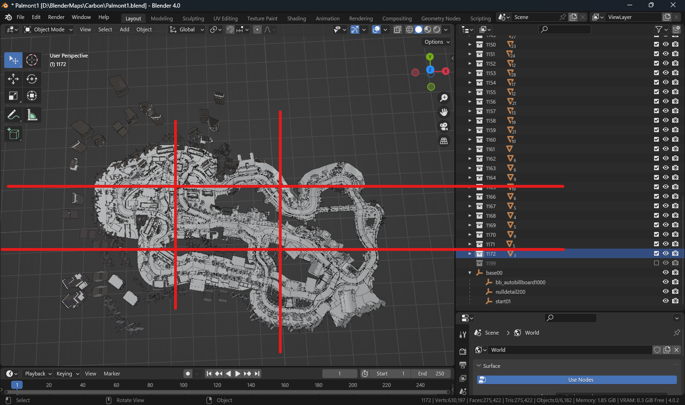685x405 pixels.
Task: Hide collection 1172 with eye icon
Action: click(x=665, y=254)
